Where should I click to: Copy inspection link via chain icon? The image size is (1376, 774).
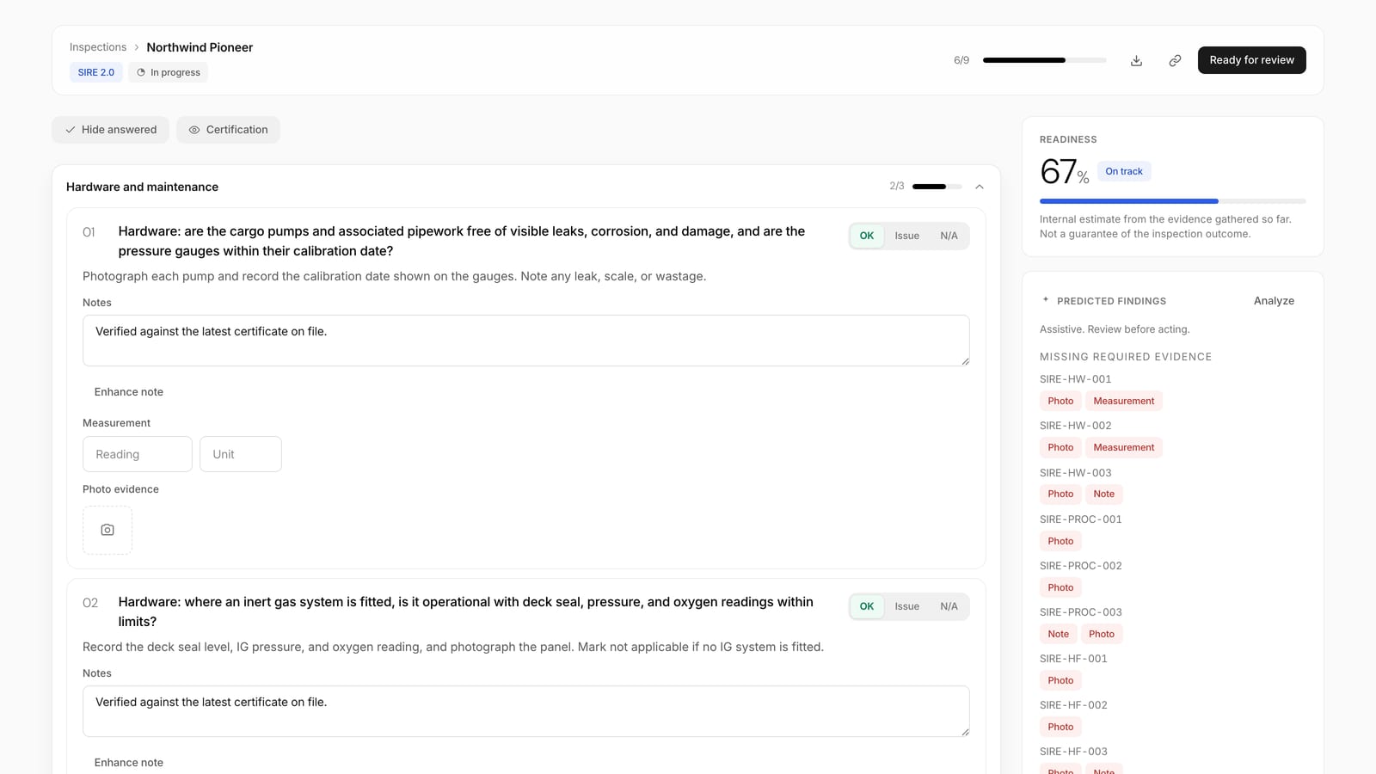(1175, 60)
